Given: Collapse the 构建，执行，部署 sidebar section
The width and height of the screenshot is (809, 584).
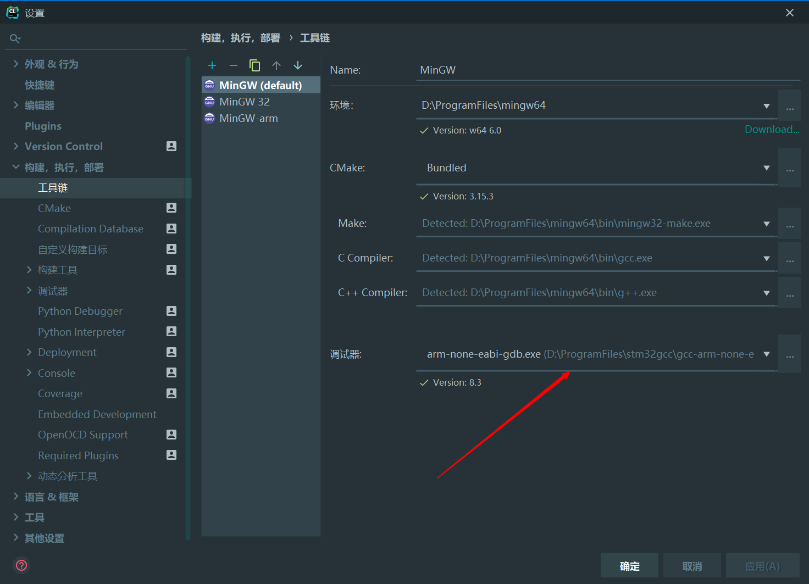Looking at the screenshot, I should 16,167.
